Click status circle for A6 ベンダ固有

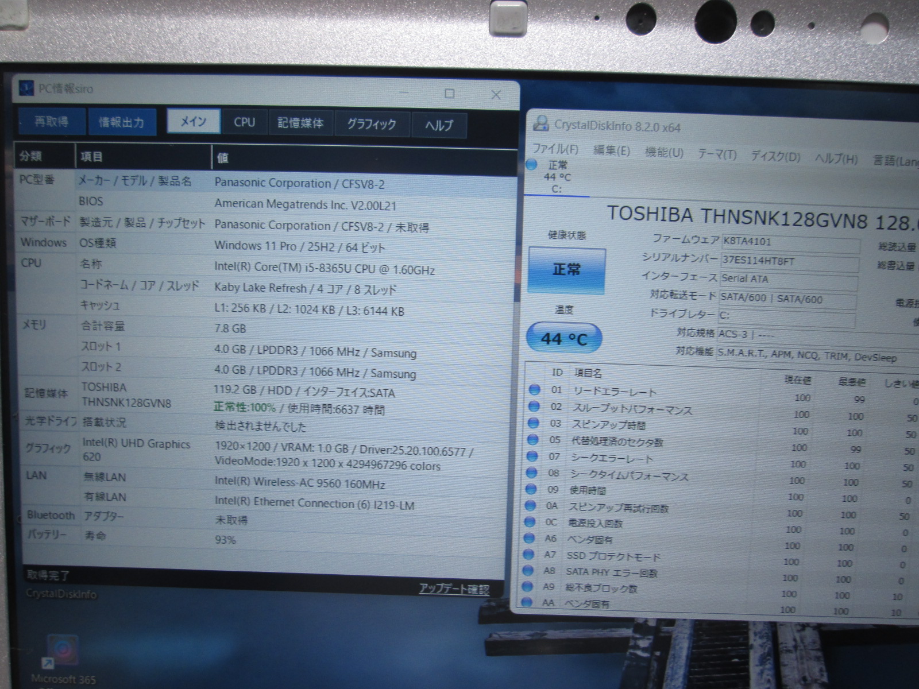529,539
